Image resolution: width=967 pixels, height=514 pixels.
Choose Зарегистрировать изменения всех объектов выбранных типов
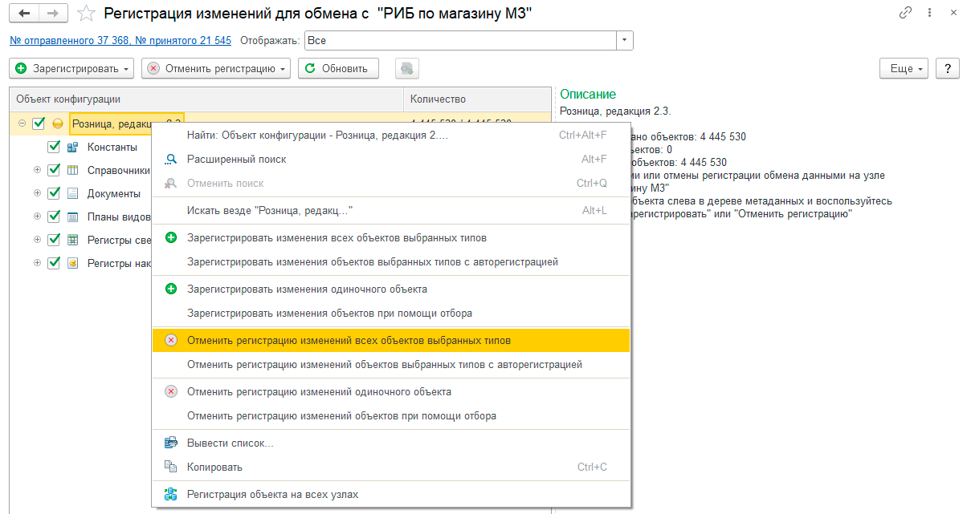tap(390, 237)
